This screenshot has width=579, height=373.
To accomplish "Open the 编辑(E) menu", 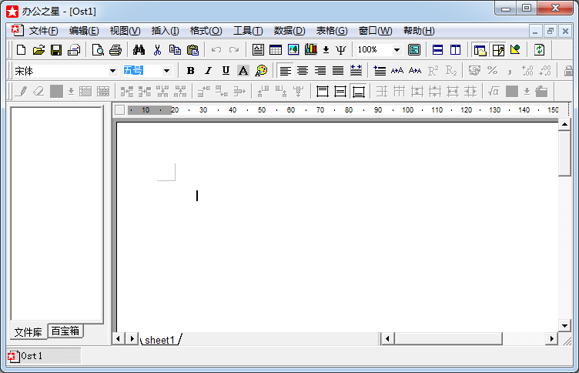I will 84,31.
